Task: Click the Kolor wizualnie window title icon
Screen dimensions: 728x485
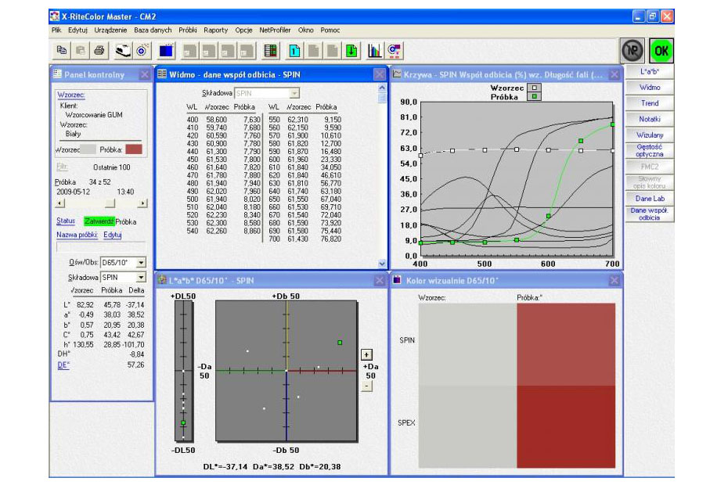Action: tap(398, 280)
